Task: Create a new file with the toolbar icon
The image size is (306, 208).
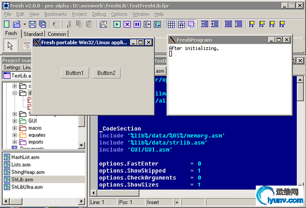Action: [6, 24]
